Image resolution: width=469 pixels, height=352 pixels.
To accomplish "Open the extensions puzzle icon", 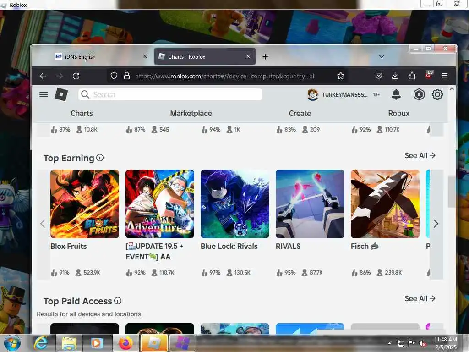I will click(412, 76).
